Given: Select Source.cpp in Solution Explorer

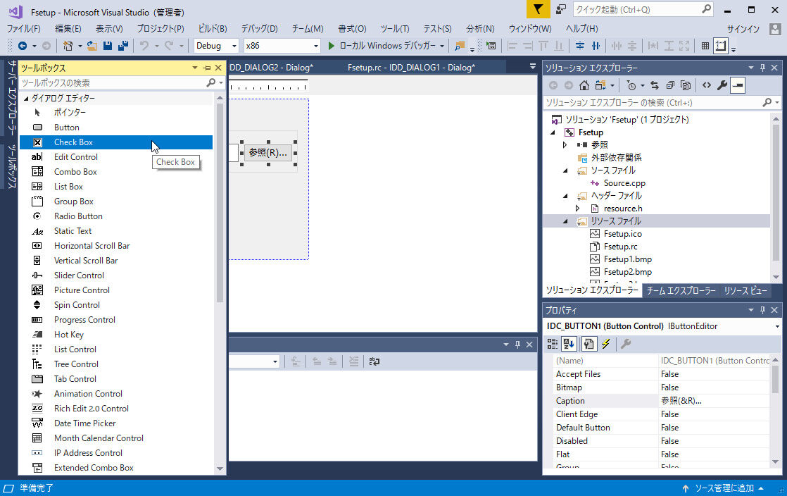Looking at the screenshot, I should tap(624, 183).
